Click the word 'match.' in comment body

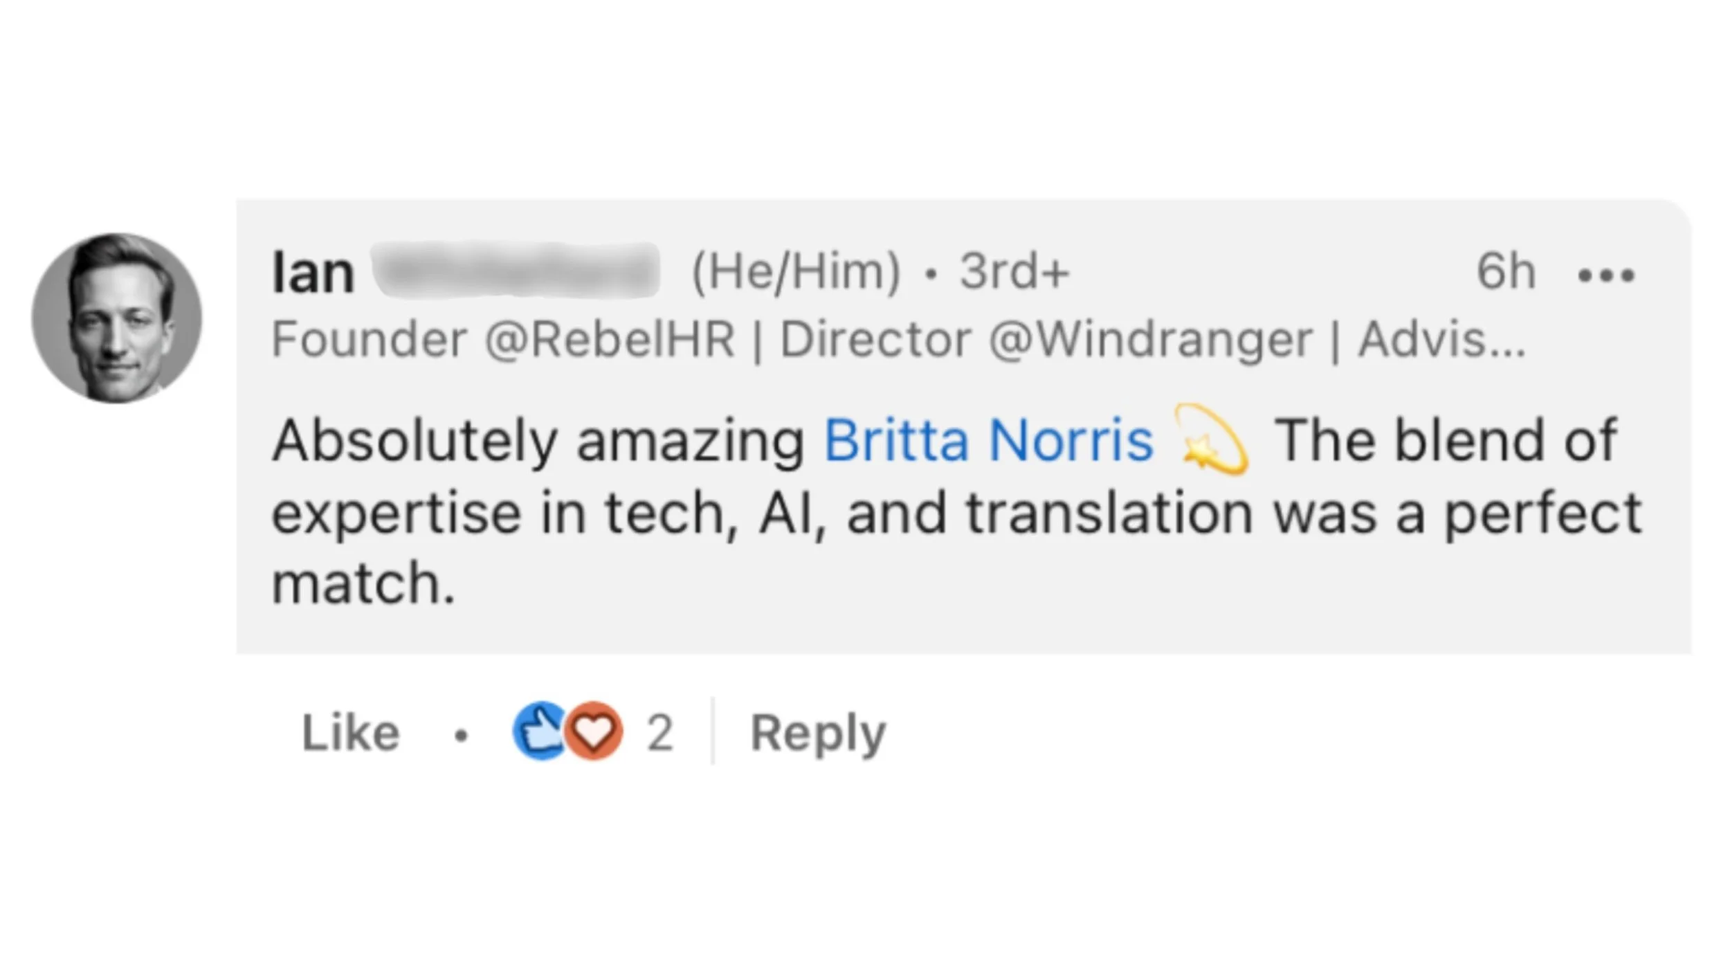point(363,583)
